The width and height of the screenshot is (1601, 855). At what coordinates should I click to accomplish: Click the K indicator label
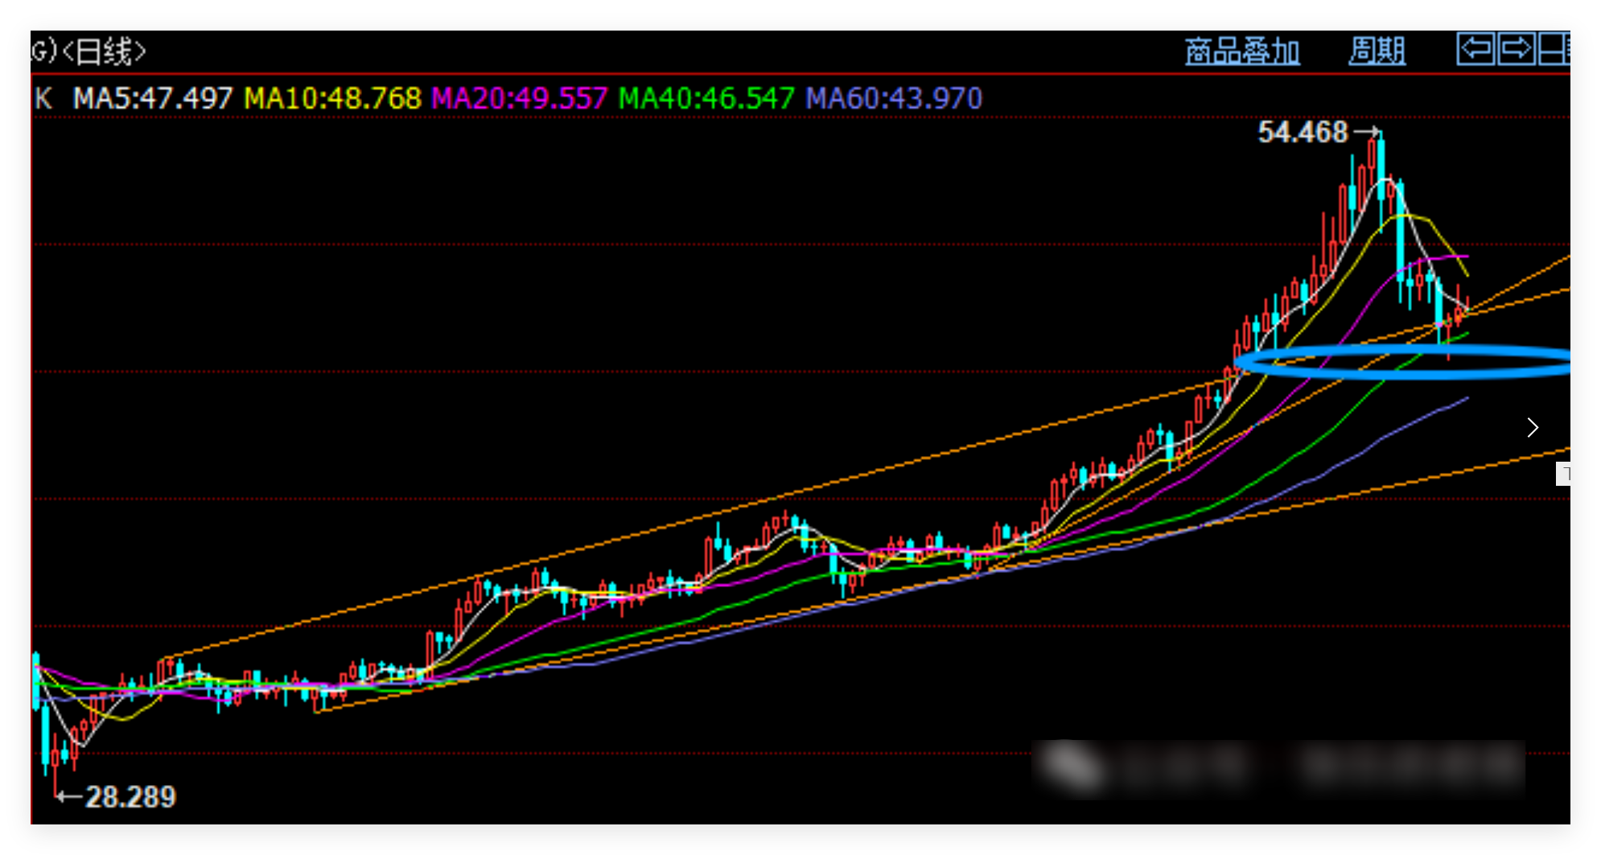coord(43,99)
